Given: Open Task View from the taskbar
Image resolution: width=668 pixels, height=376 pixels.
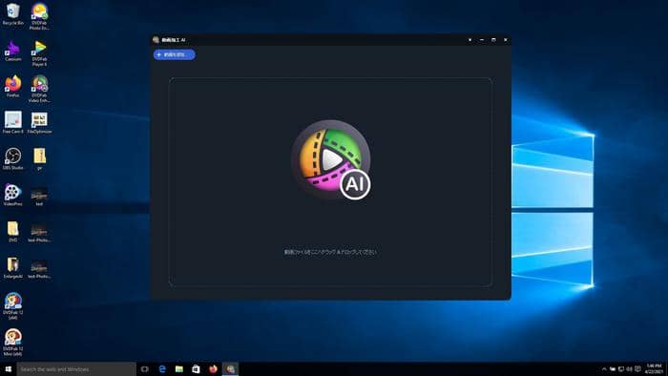Looking at the screenshot, I should pos(145,368).
